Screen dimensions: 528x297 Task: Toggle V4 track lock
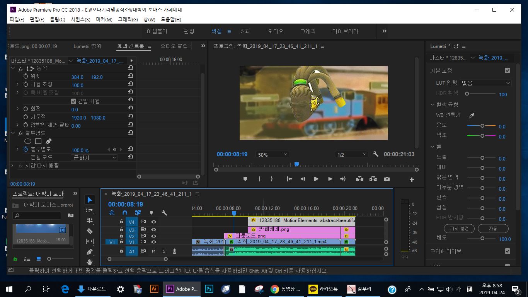[121, 222]
